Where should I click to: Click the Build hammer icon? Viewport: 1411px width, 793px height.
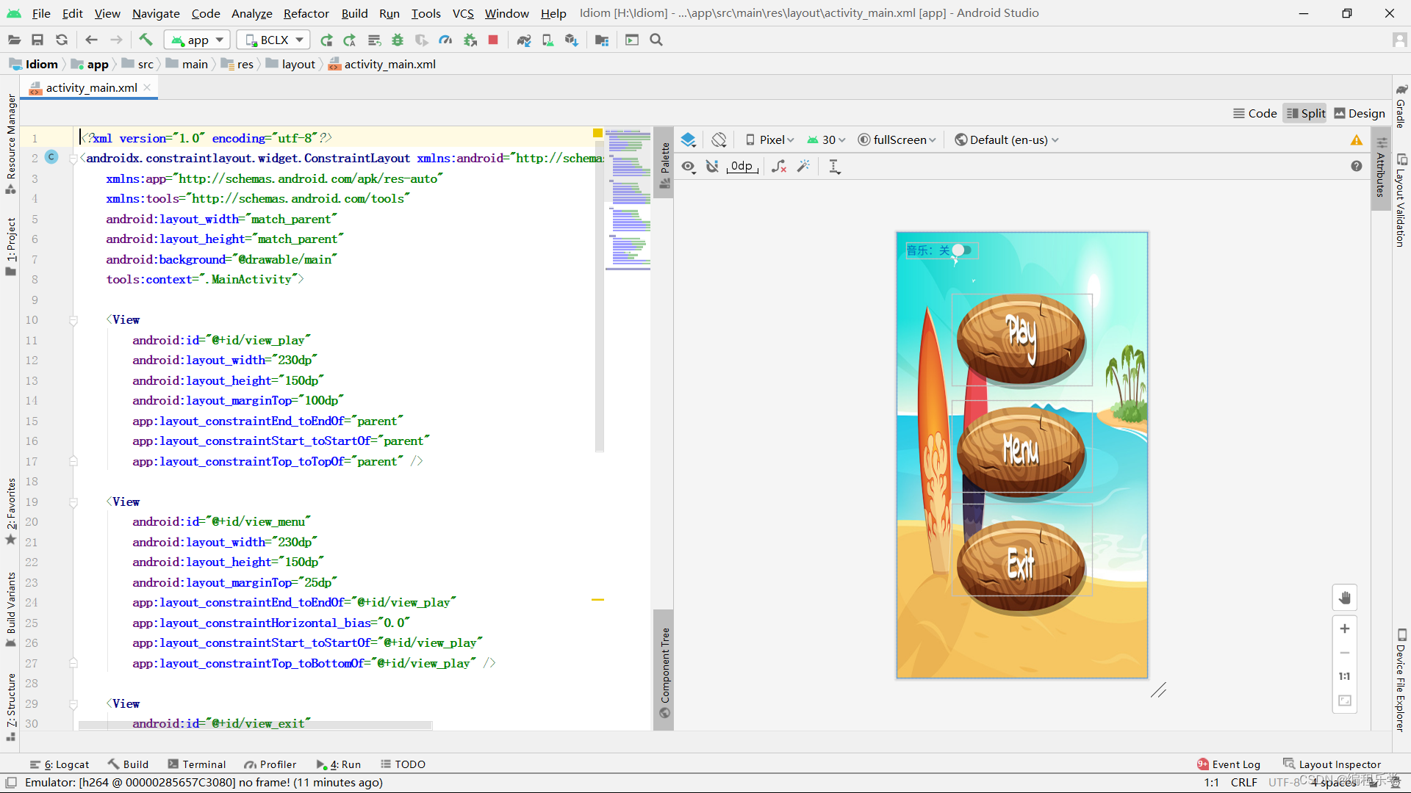click(x=146, y=40)
